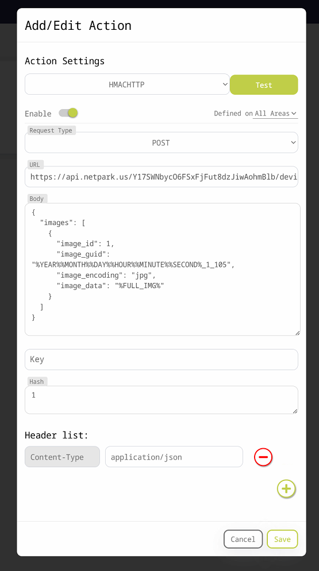The width and height of the screenshot is (319, 571).
Task: Focus the URL input field
Action: (x=161, y=177)
